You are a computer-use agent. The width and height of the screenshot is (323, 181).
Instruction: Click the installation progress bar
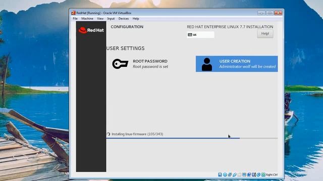(x=192, y=138)
